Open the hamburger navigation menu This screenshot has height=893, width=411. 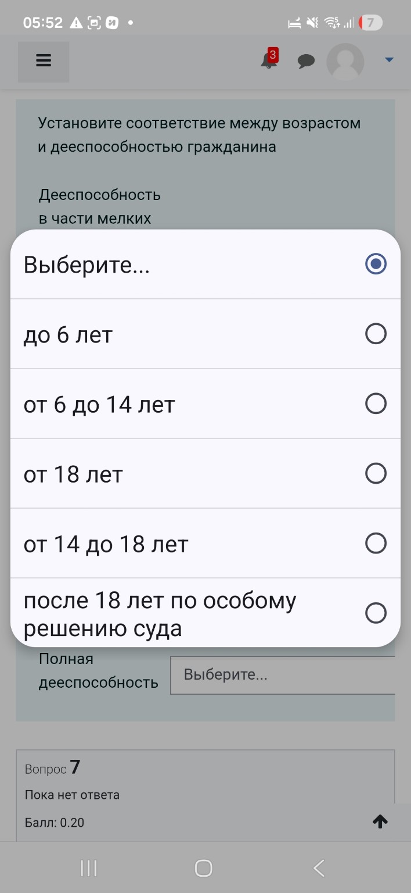(43, 61)
